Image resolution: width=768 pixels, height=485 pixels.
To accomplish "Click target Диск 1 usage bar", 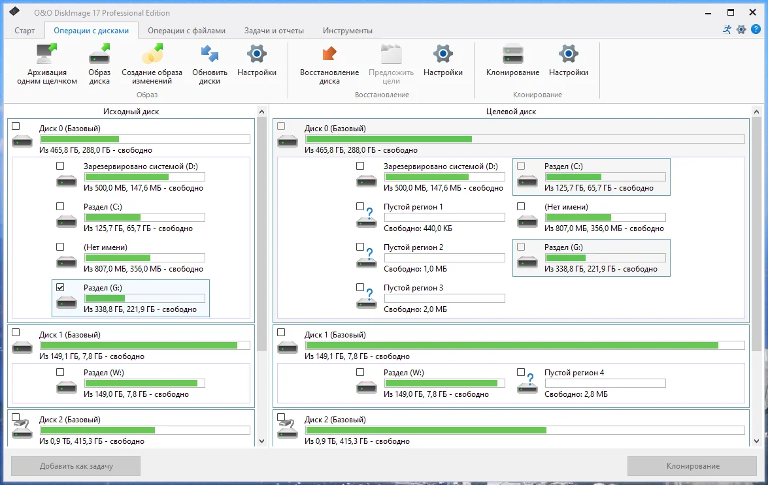I will pos(525,345).
